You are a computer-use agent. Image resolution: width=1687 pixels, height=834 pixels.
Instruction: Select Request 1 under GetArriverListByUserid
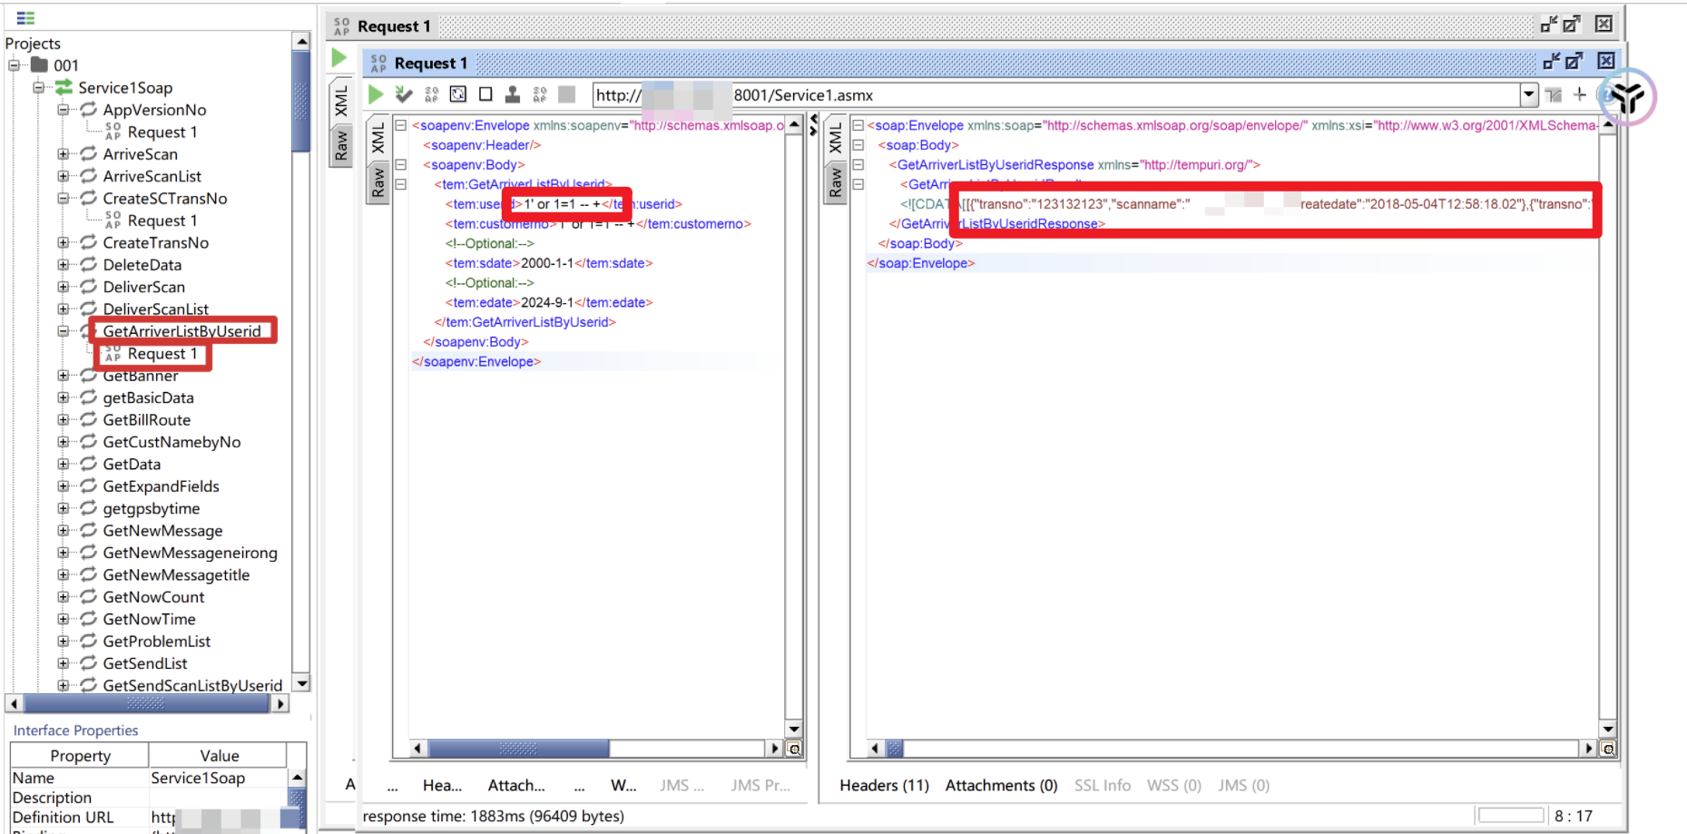[162, 354]
